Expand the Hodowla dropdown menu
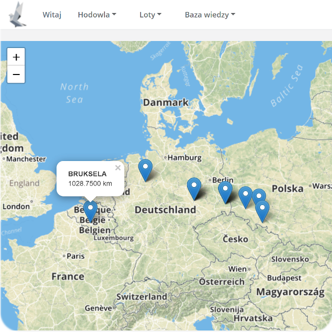332x332 pixels. [x=96, y=14]
